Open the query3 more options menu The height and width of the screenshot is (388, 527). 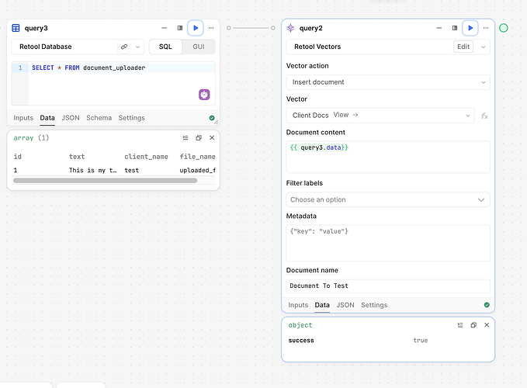(211, 28)
